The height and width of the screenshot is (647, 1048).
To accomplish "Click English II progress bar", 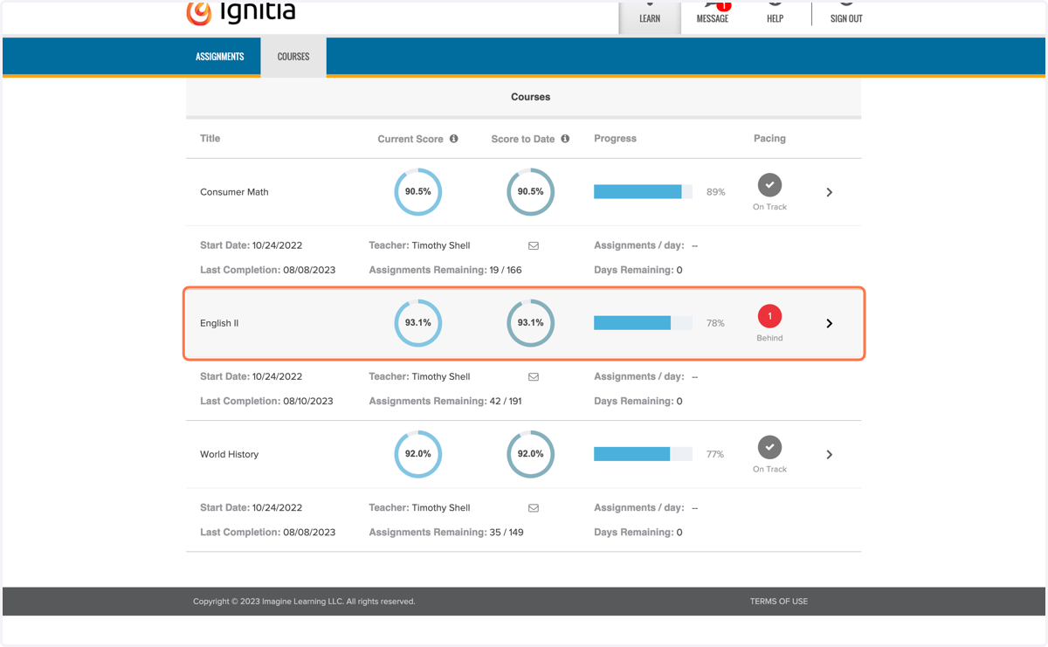I will 643,323.
